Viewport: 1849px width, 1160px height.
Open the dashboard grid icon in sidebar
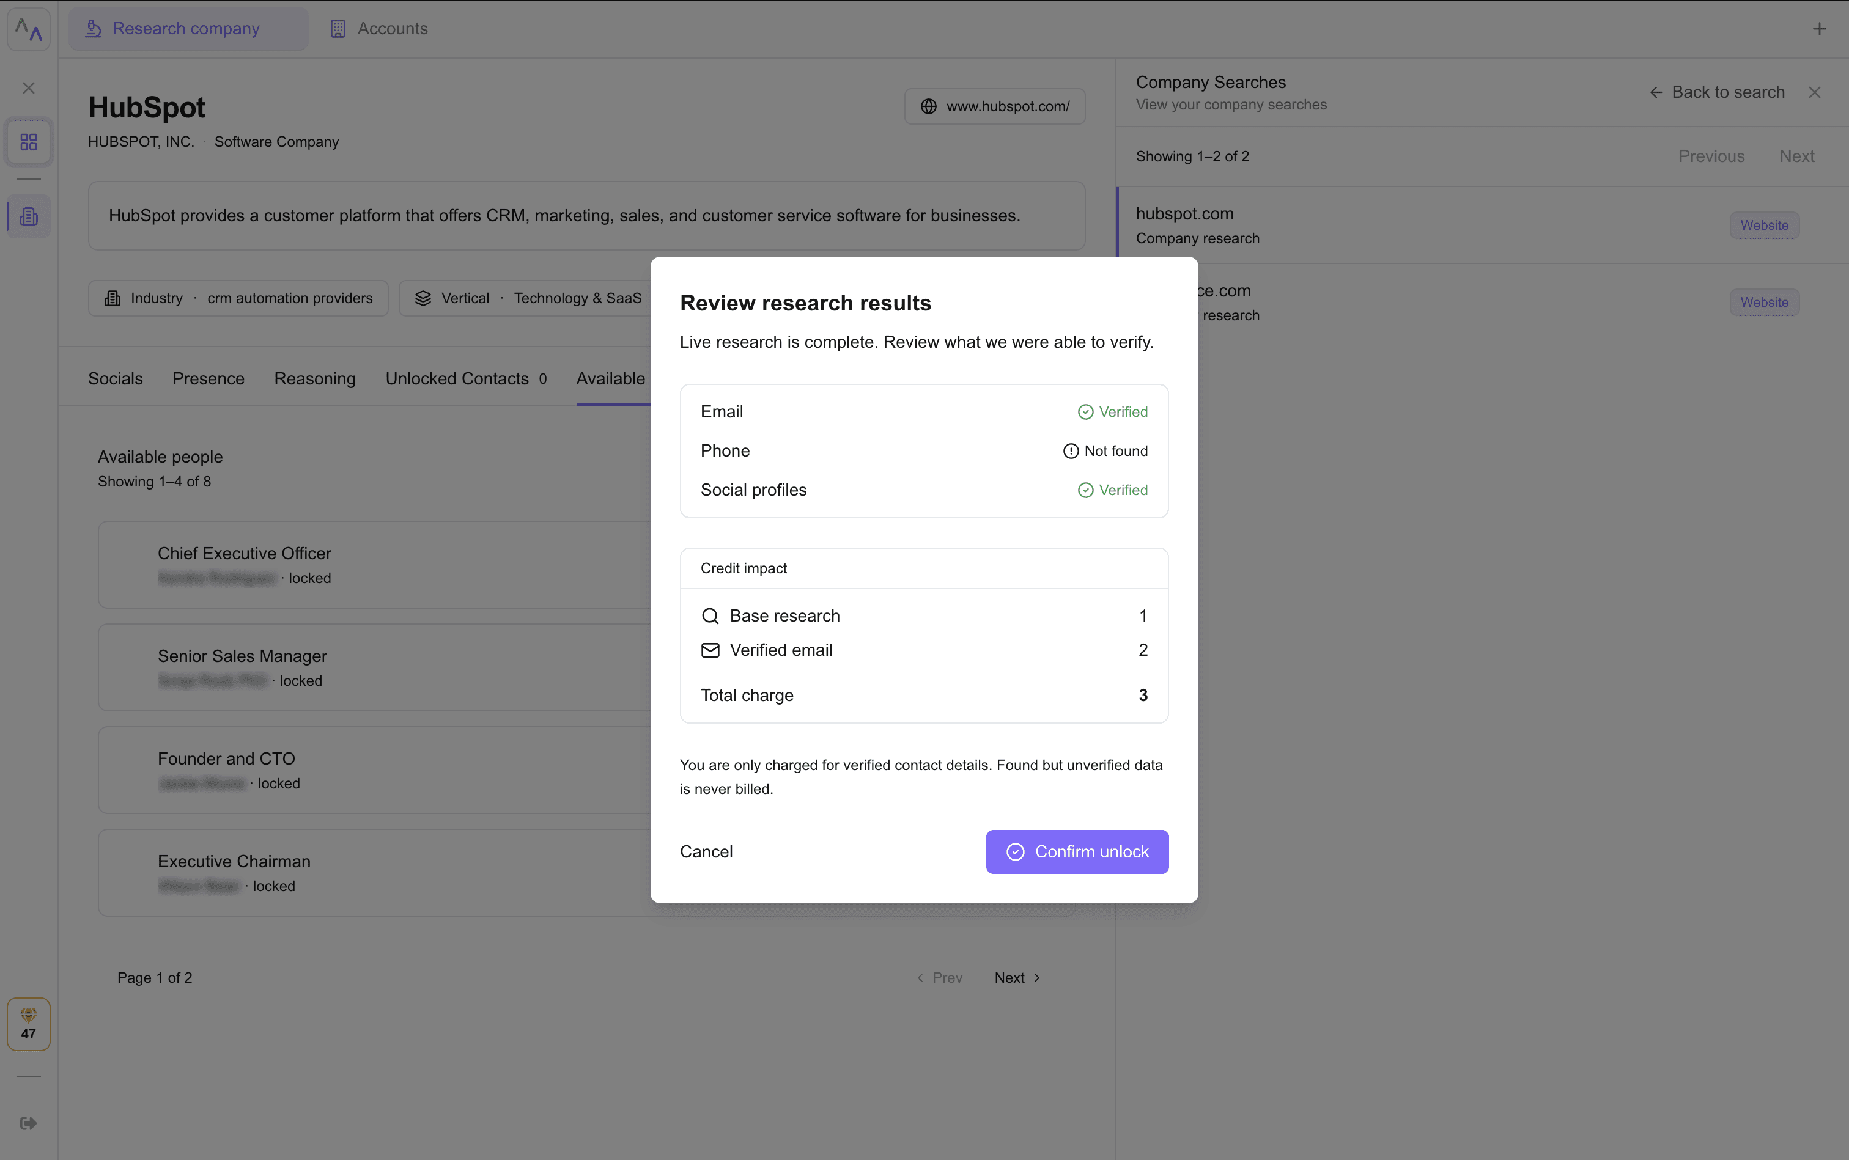28,142
